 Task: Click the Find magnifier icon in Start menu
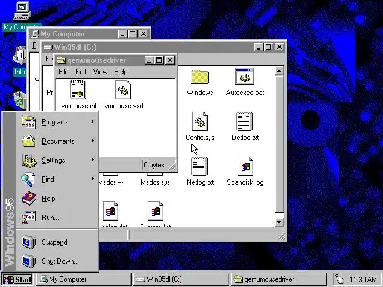28,179
